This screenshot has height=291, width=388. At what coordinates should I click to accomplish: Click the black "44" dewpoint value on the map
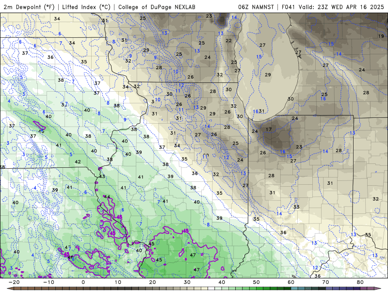tap(107, 197)
